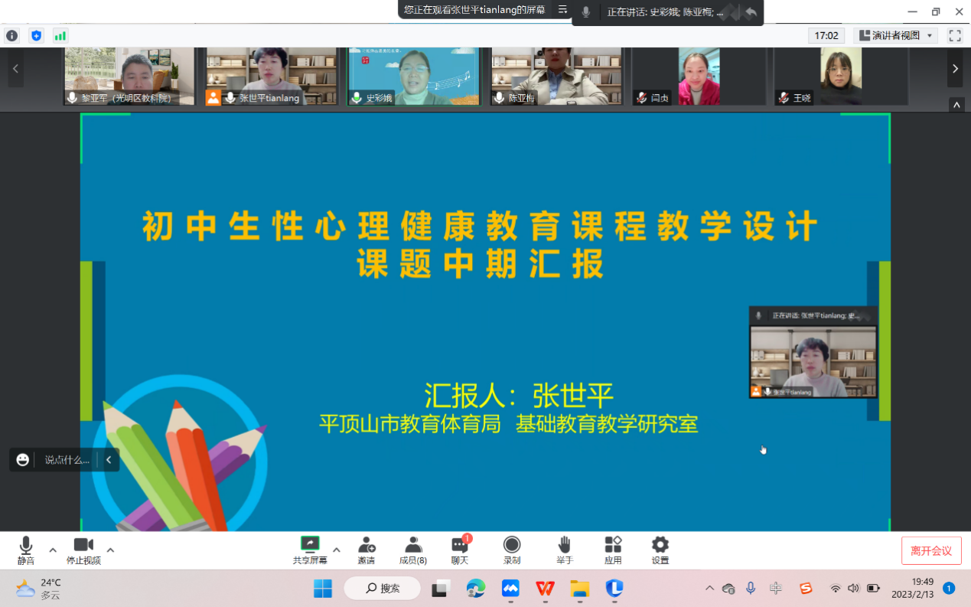Screen dimensions: 971x607
Task: Open meeting 设置 settings
Action: pyautogui.click(x=660, y=550)
